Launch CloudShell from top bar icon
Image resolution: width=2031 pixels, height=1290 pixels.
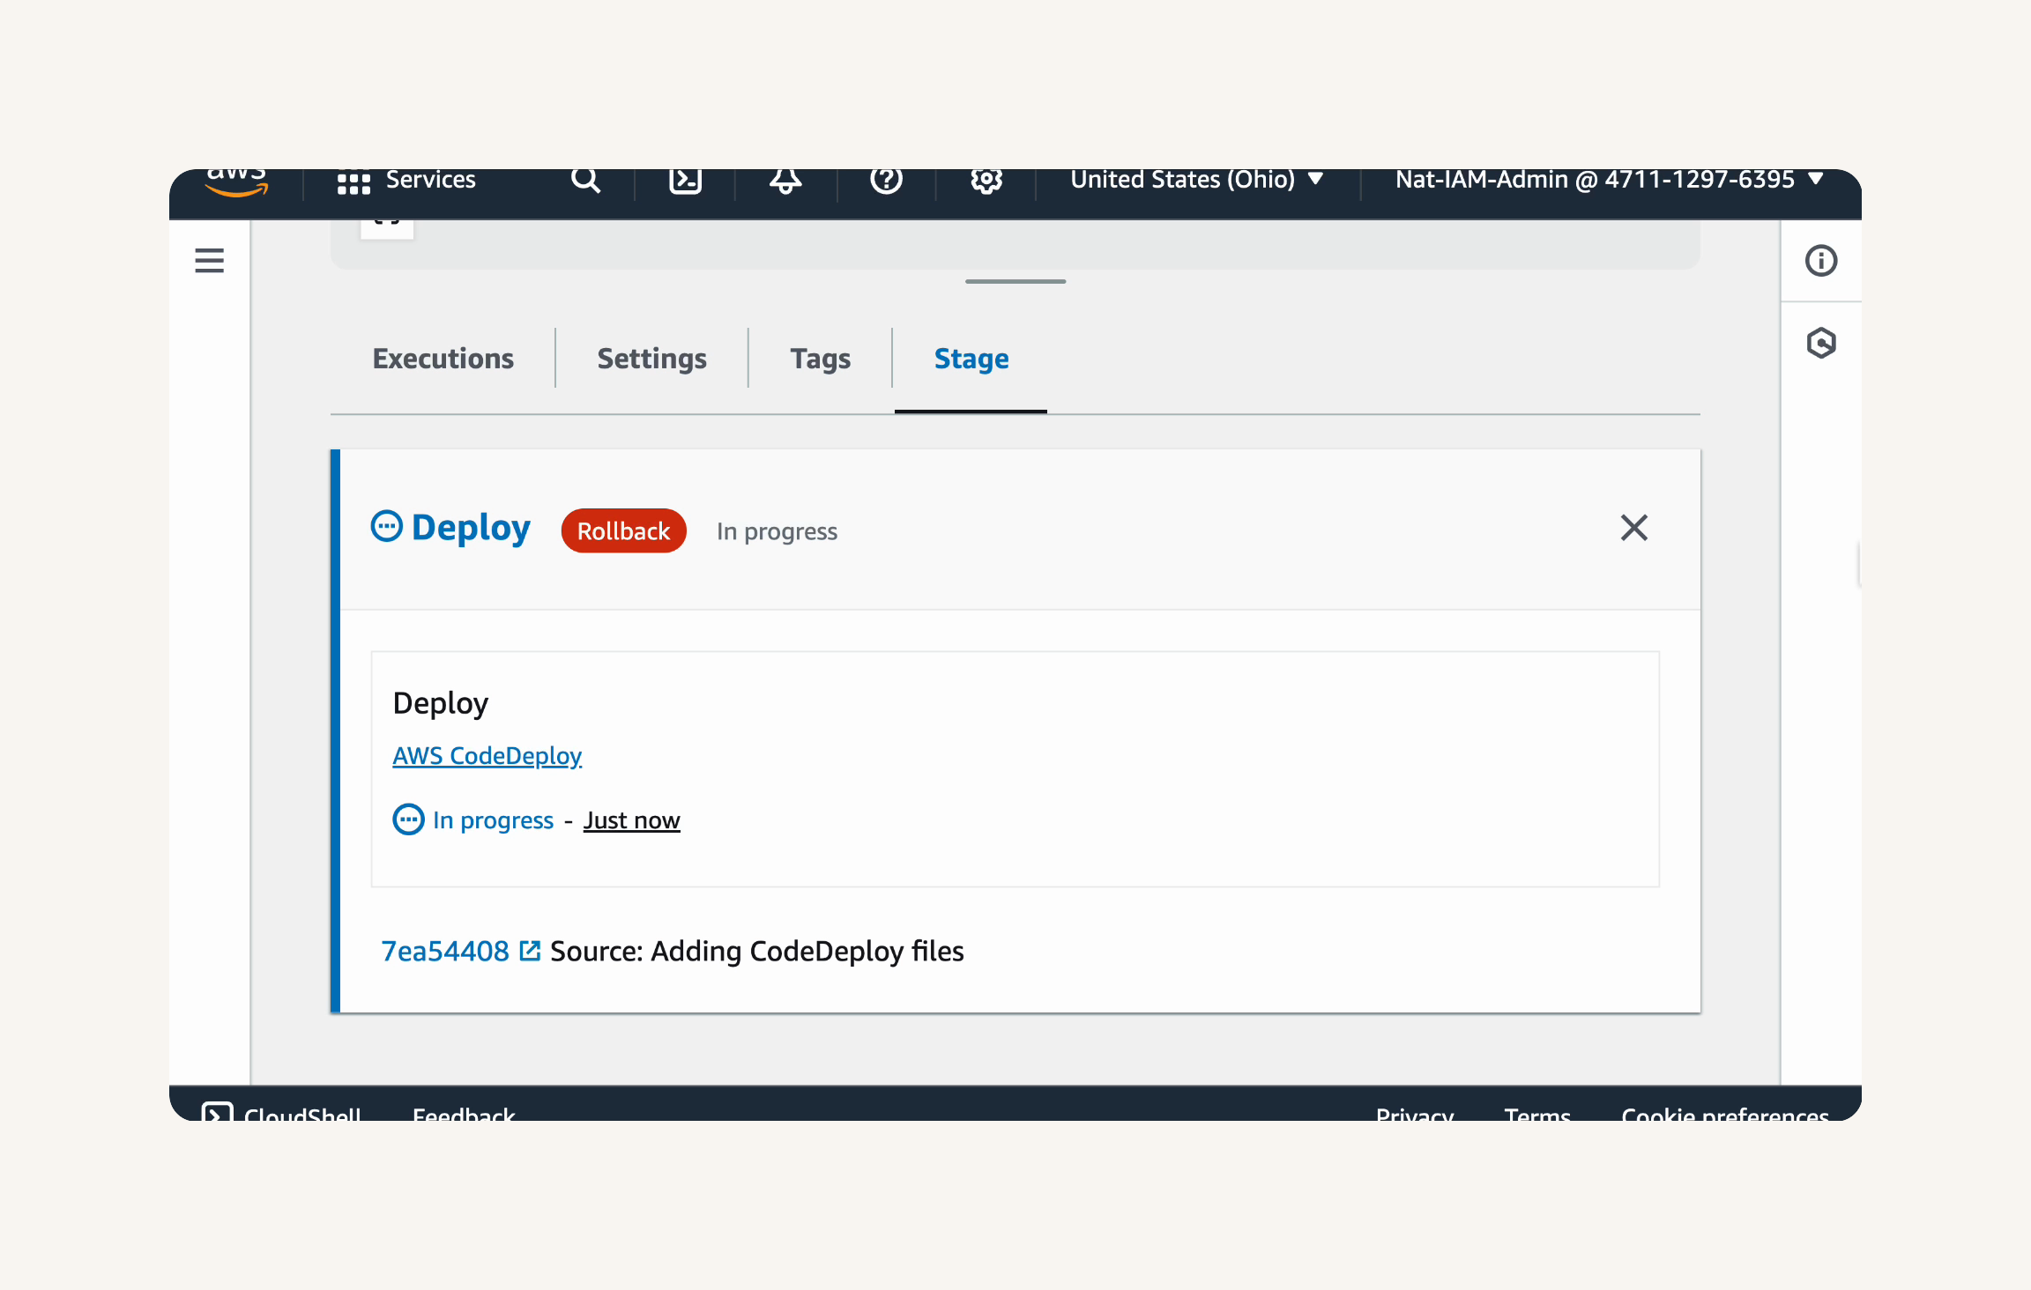tap(685, 181)
